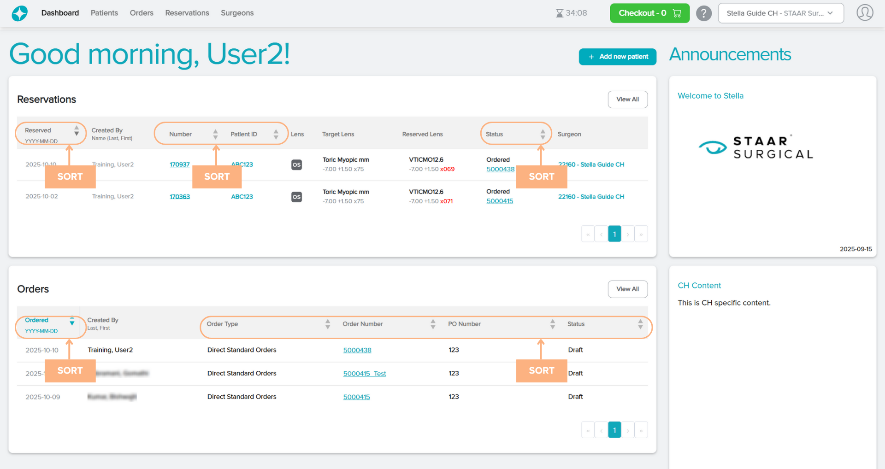Click the Stella star logo icon
This screenshot has height=469, width=885.
[x=19, y=13]
